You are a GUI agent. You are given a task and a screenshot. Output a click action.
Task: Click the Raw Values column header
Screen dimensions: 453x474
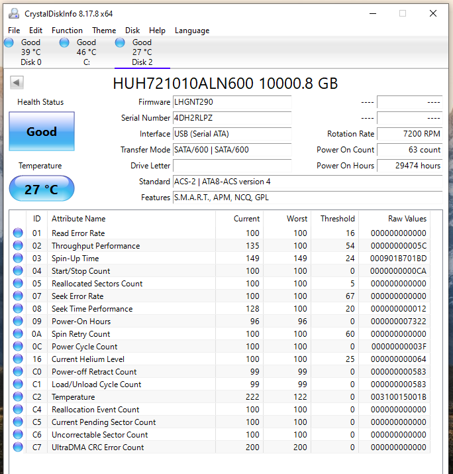[x=407, y=219]
